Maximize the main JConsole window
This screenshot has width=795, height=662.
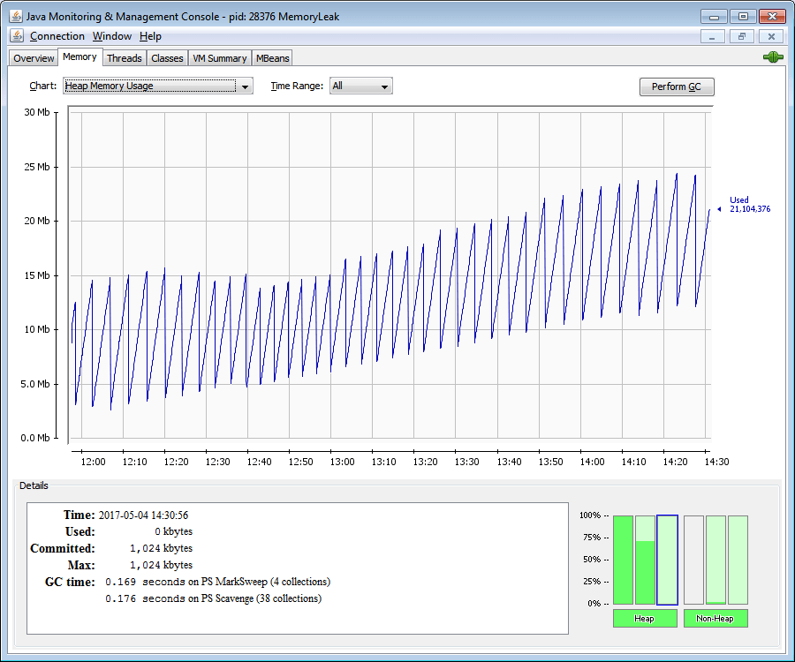click(x=743, y=17)
